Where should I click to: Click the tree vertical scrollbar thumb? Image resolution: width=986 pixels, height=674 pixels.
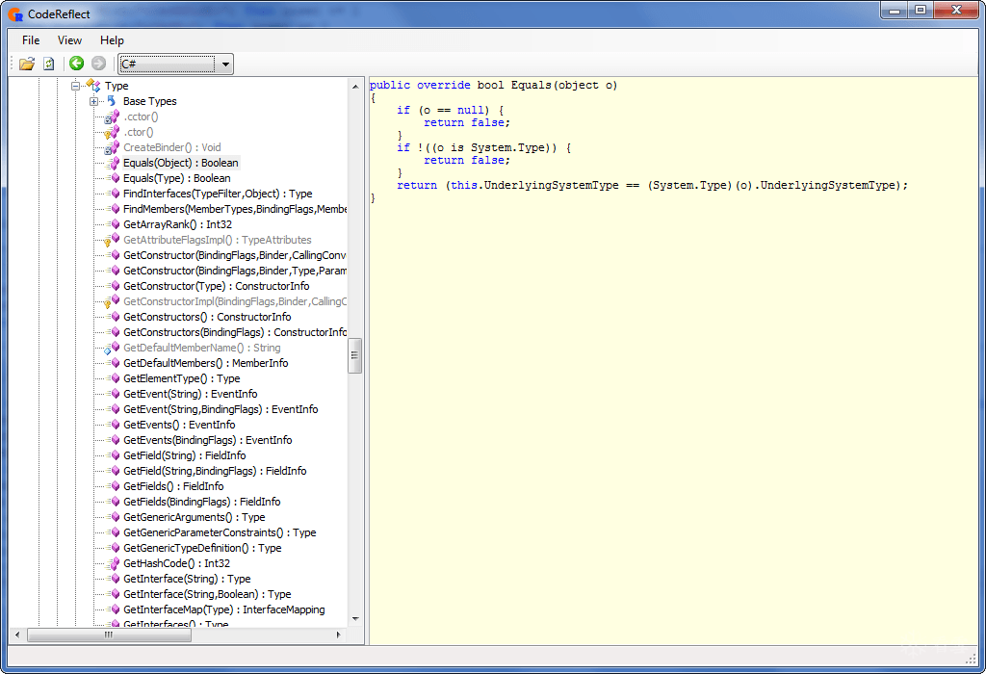pos(355,355)
